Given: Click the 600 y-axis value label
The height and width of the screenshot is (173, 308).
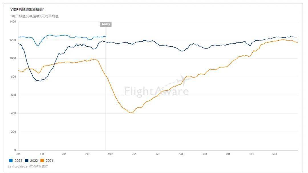Looking at the screenshot, I should click(14, 95).
